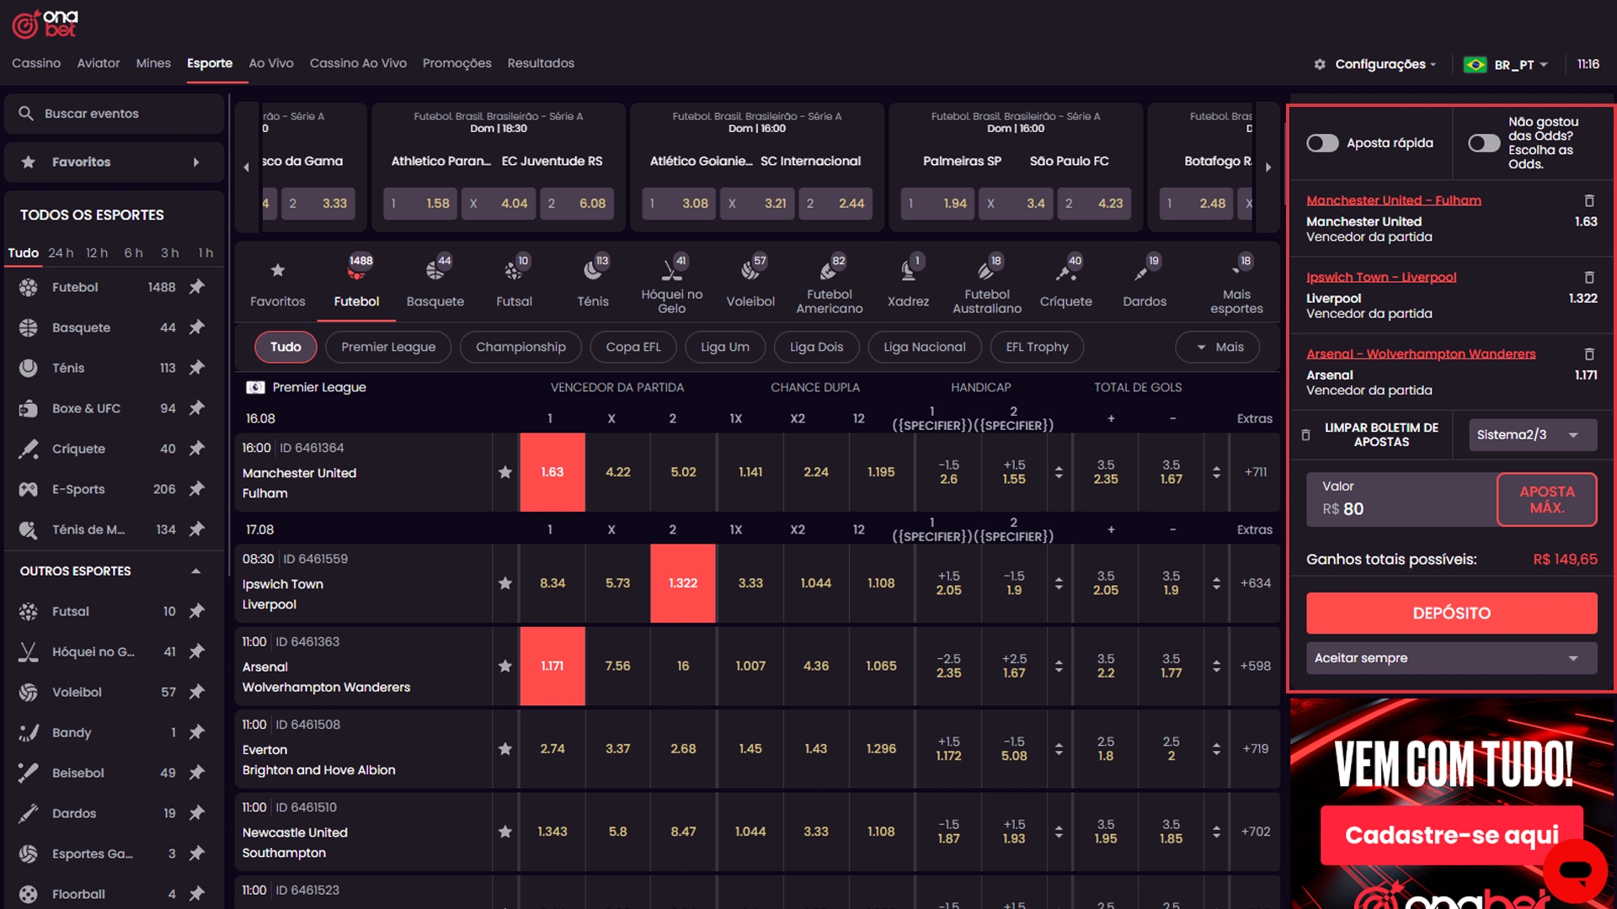Open the Cassino menu item
This screenshot has height=909, width=1617.
click(x=36, y=63)
